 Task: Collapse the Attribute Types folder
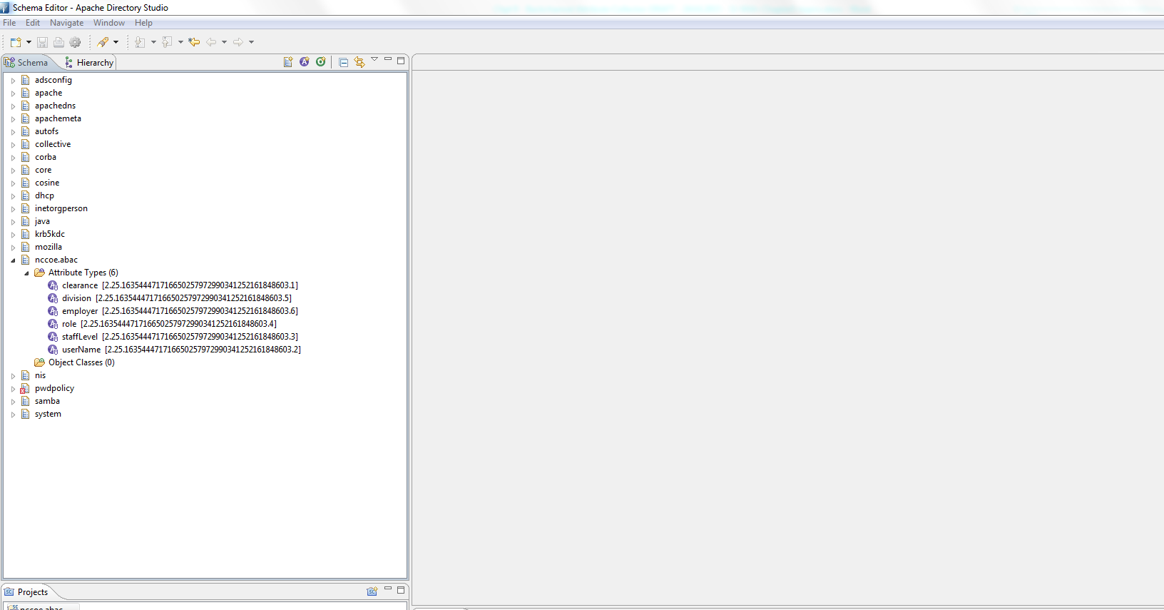click(x=26, y=273)
